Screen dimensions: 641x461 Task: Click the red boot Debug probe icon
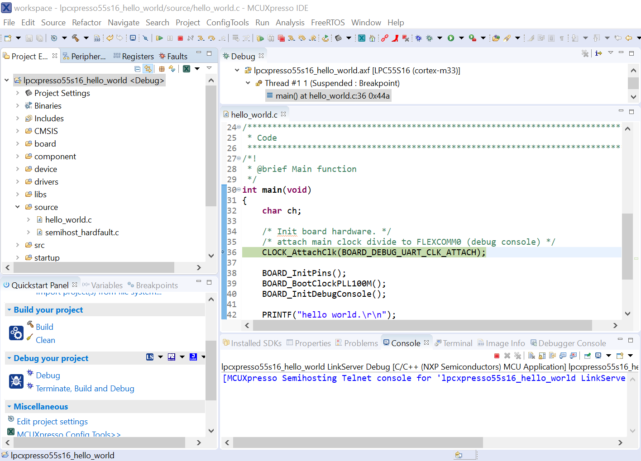tap(395, 38)
